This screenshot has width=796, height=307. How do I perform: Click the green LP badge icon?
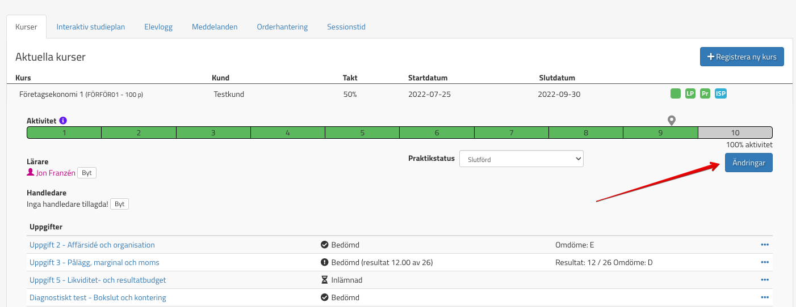pos(690,93)
